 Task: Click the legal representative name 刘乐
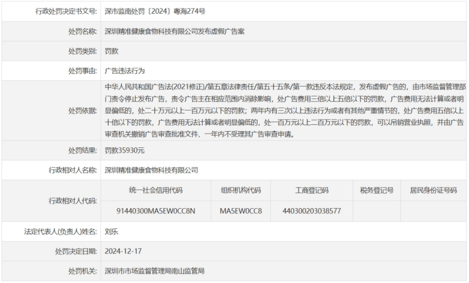(112, 231)
